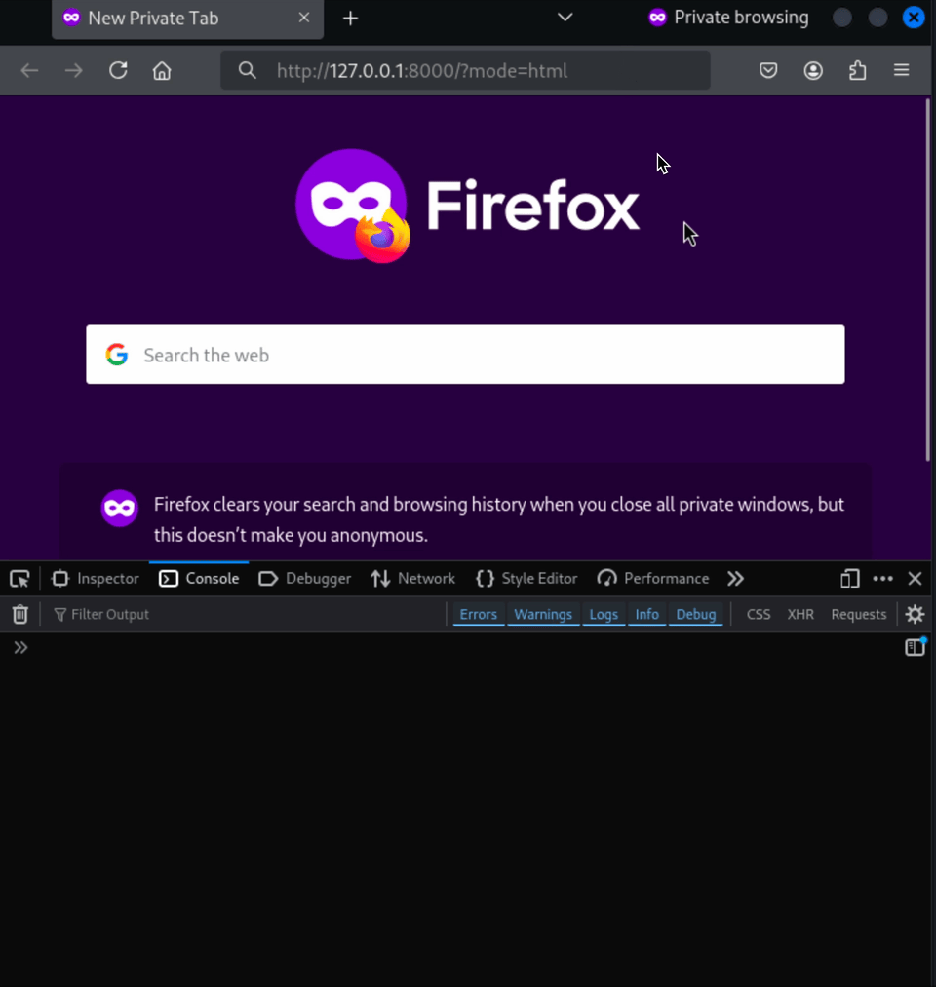Select the element picker tool in DevTools
Viewport: 936px width, 987px height.
tap(19, 578)
